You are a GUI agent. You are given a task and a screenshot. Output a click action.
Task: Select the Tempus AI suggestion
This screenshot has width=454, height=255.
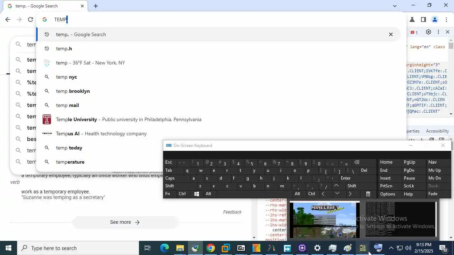pyautogui.click(x=218, y=134)
